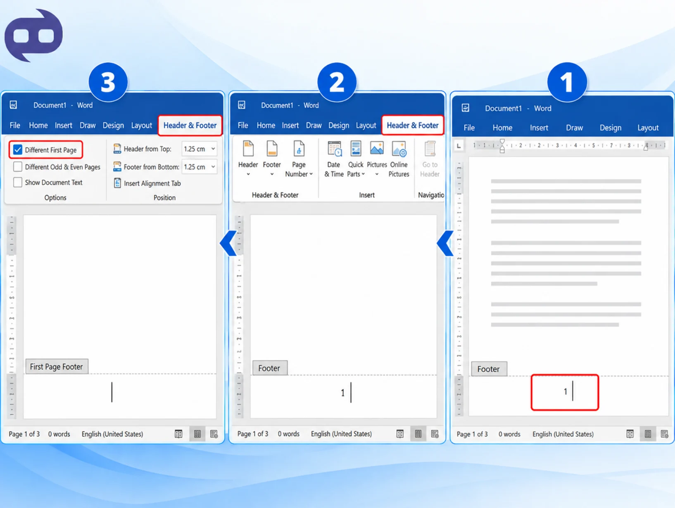The height and width of the screenshot is (508, 675).
Task: Click English (United States) language in window 3
Action: coord(112,434)
